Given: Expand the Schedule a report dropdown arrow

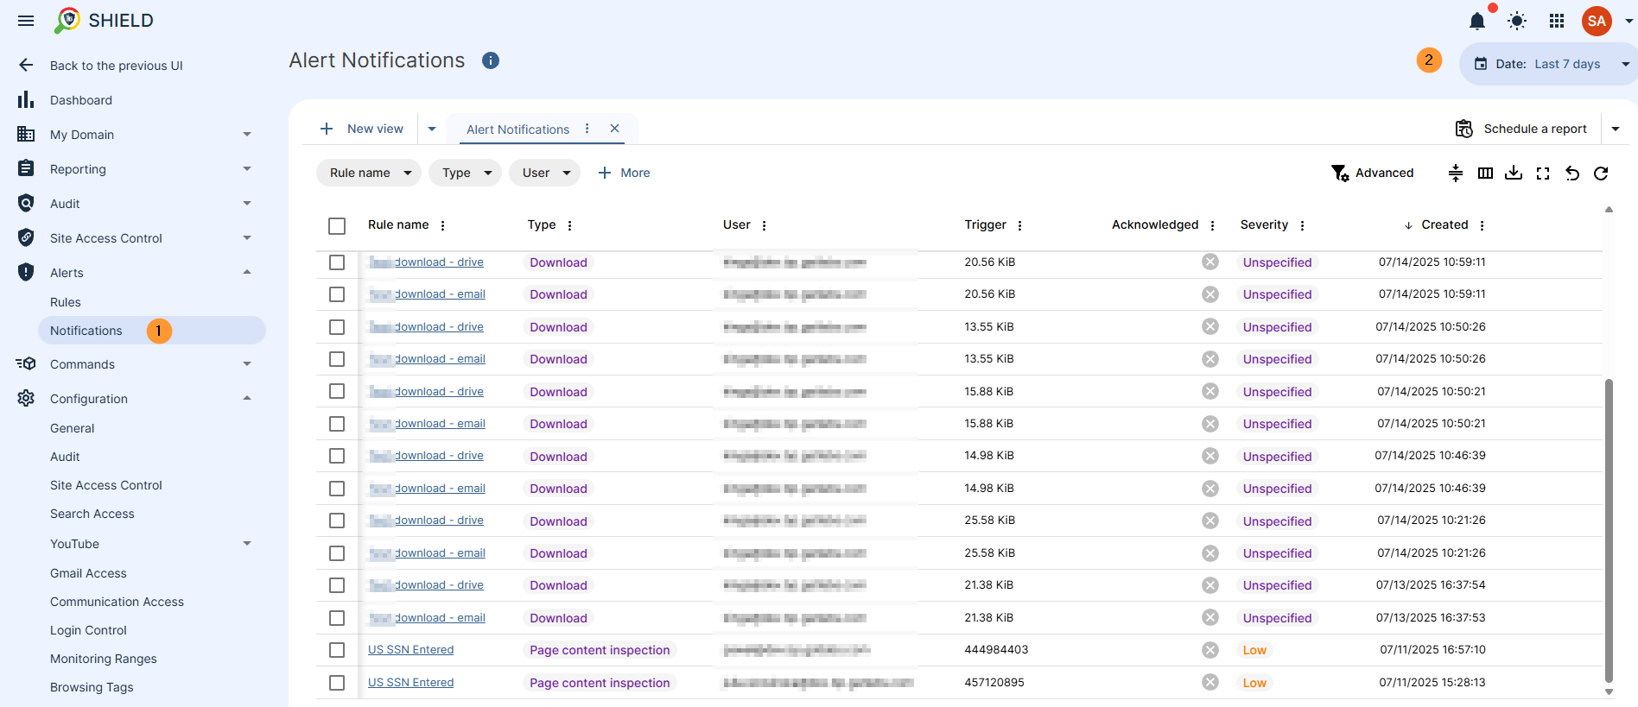Looking at the screenshot, I should (1616, 129).
